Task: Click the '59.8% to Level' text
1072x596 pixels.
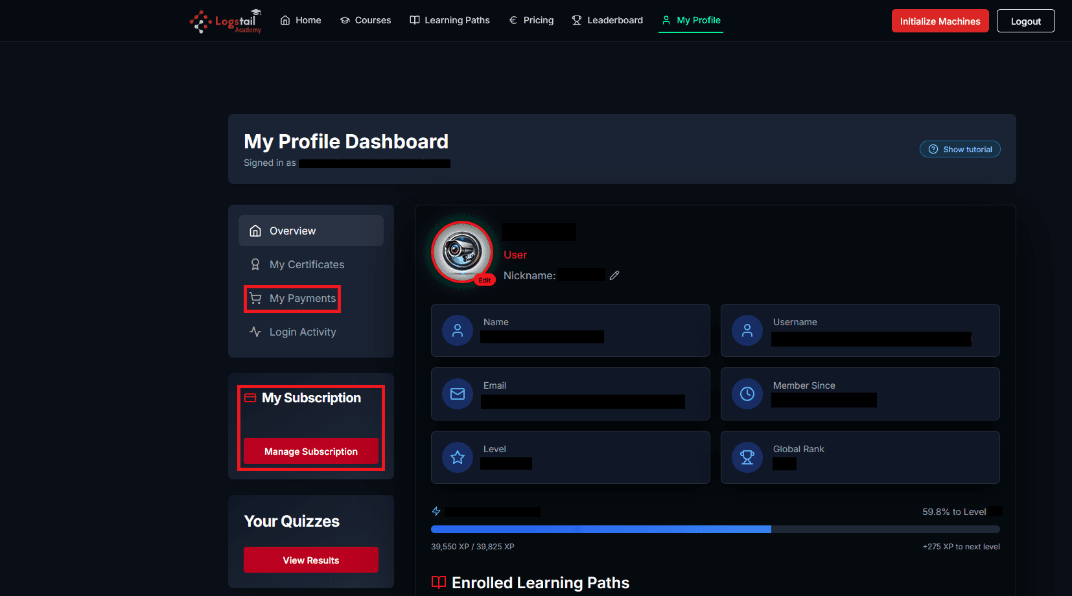Action: click(954, 512)
